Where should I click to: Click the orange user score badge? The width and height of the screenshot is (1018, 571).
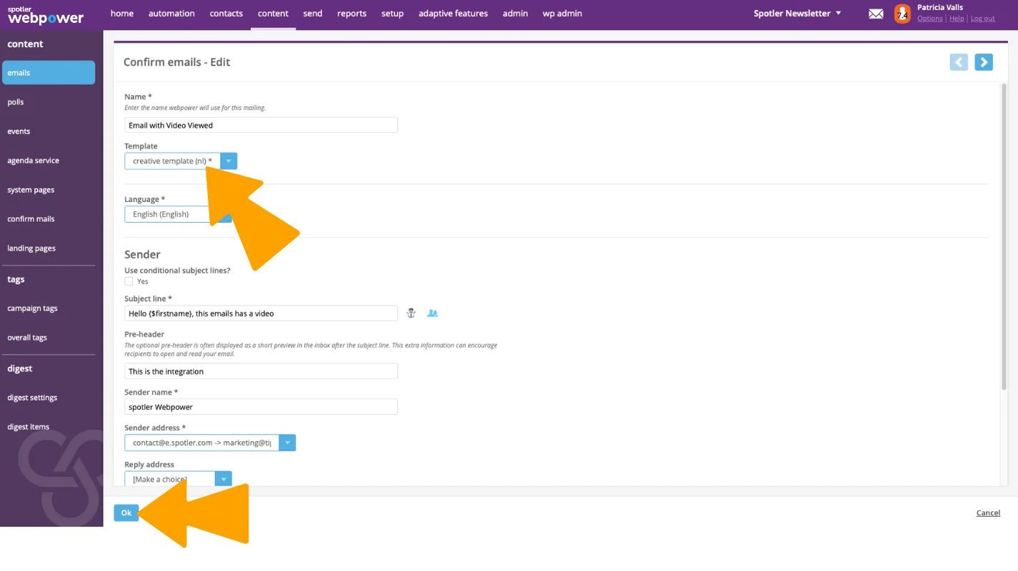pyautogui.click(x=902, y=14)
